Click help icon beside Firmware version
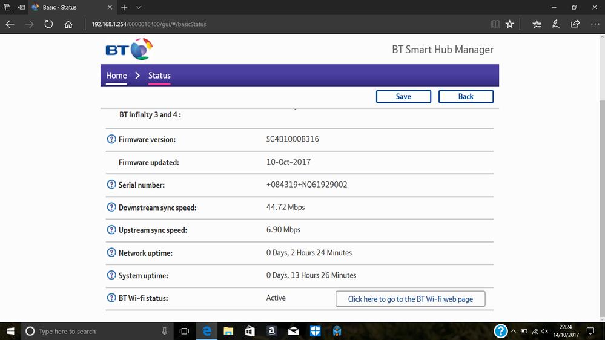The image size is (605, 340). coord(111,139)
